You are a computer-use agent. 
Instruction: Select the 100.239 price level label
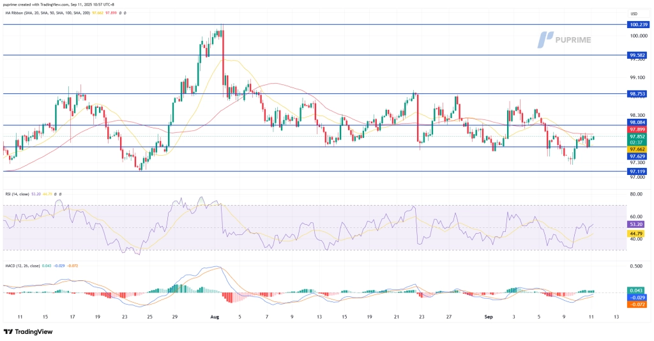[x=638, y=25]
